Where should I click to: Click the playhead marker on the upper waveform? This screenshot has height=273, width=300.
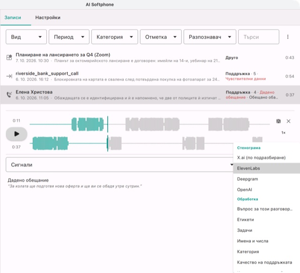pyautogui.click(x=107, y=124)
